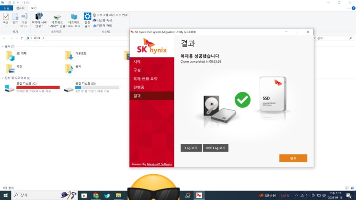Click the Explorer search box
Image resolution: width=356 pixels, height=200 pixels.
[333, 38]
